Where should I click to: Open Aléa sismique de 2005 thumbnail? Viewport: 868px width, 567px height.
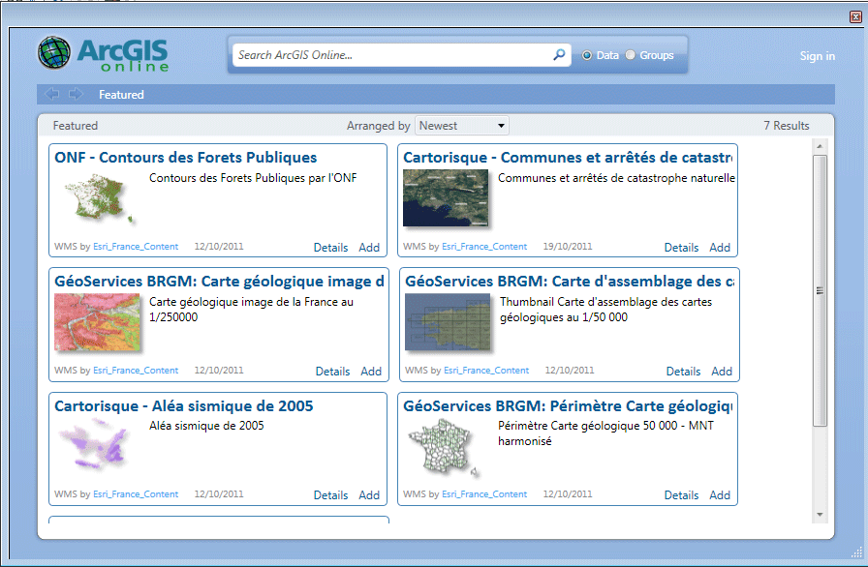pos(97,446)
